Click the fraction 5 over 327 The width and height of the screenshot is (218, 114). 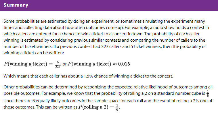tap(58, 64)
